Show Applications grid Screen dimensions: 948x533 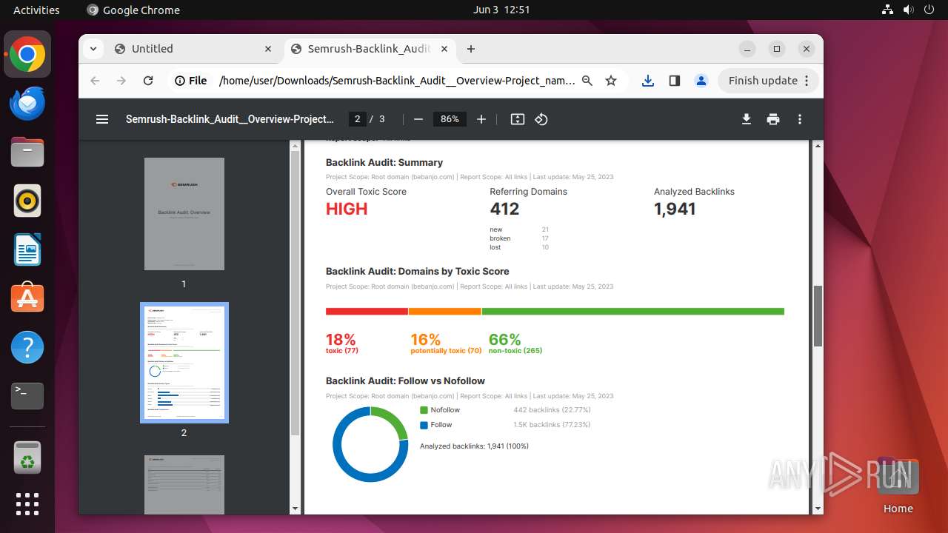coord(27,504)
